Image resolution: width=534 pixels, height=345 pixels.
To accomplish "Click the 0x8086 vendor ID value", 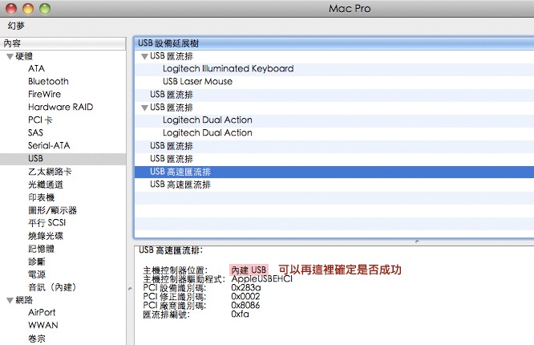I will point(245,305).
